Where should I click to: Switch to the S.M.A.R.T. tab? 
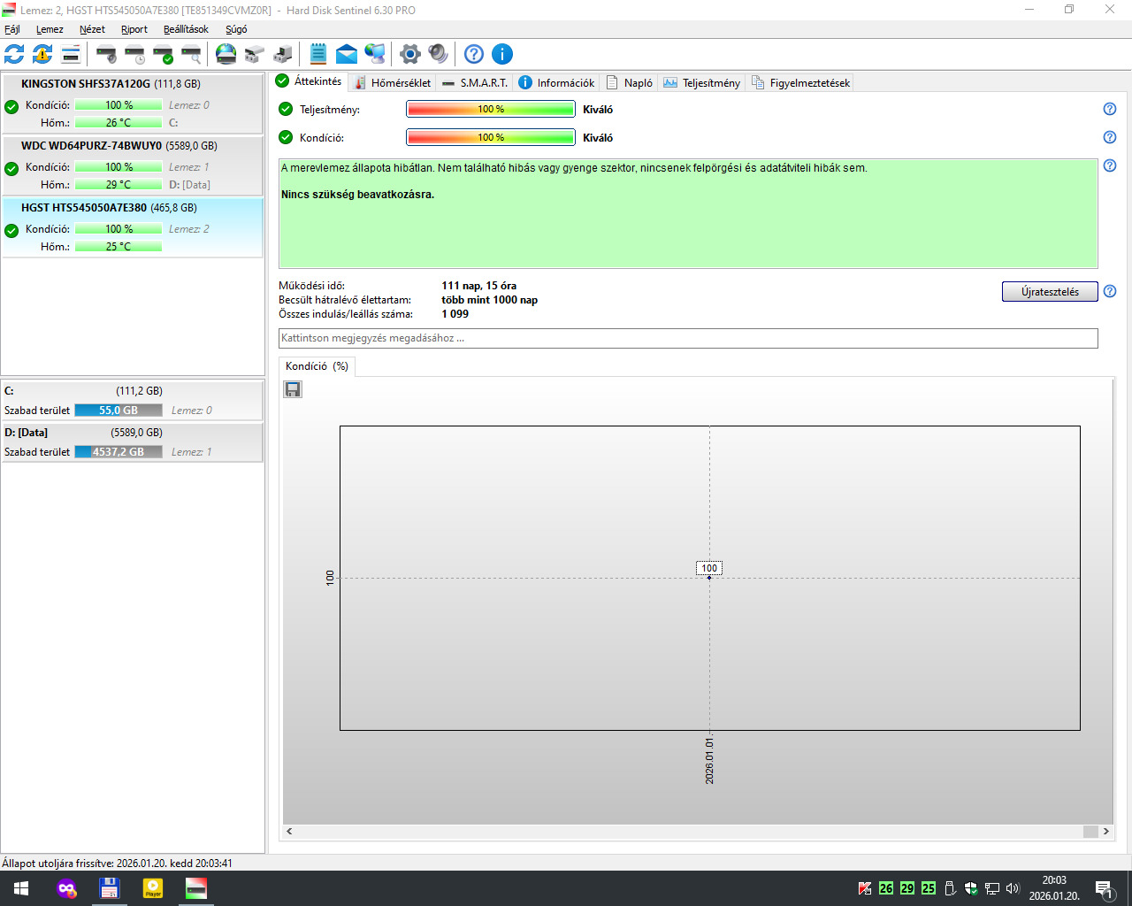click(x=475, y=82)
